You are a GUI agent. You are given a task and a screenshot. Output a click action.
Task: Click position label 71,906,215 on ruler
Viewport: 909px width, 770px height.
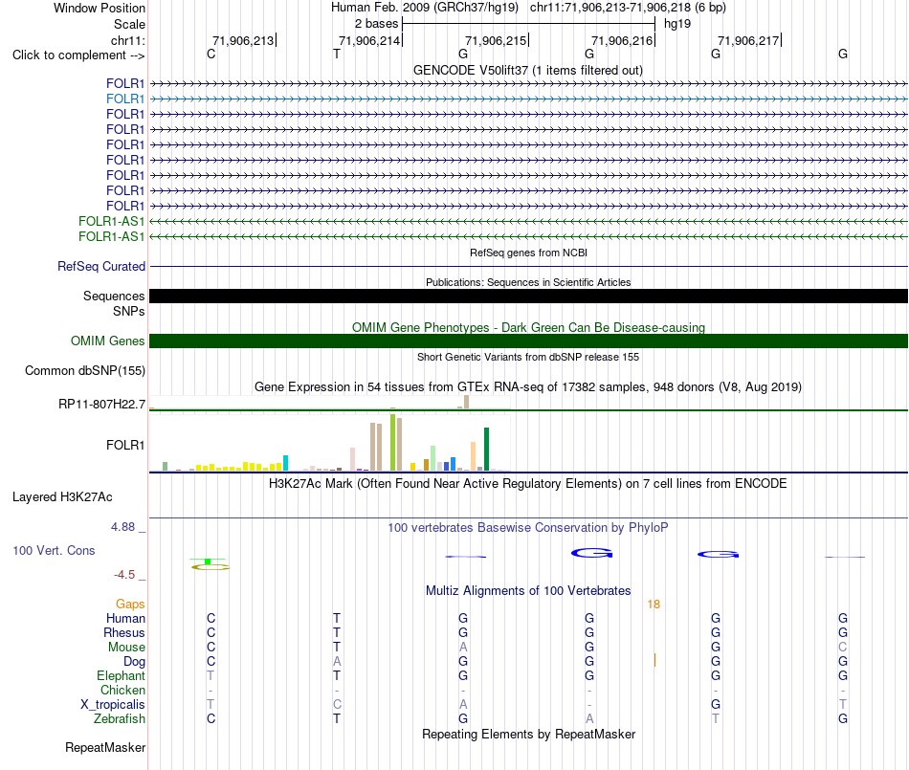(x=496, y=40)
